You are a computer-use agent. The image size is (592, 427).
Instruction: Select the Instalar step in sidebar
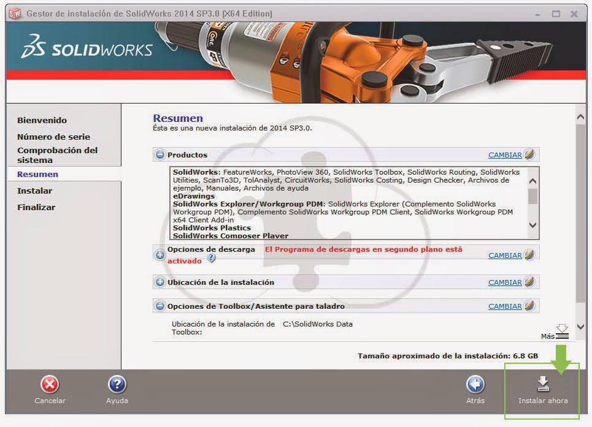tap(35, 191)
